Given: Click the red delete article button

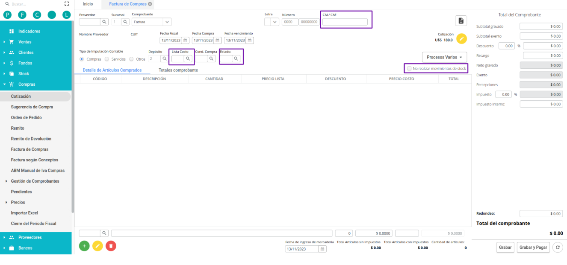Looking at the screenshot, I should (x=111, y=246).
